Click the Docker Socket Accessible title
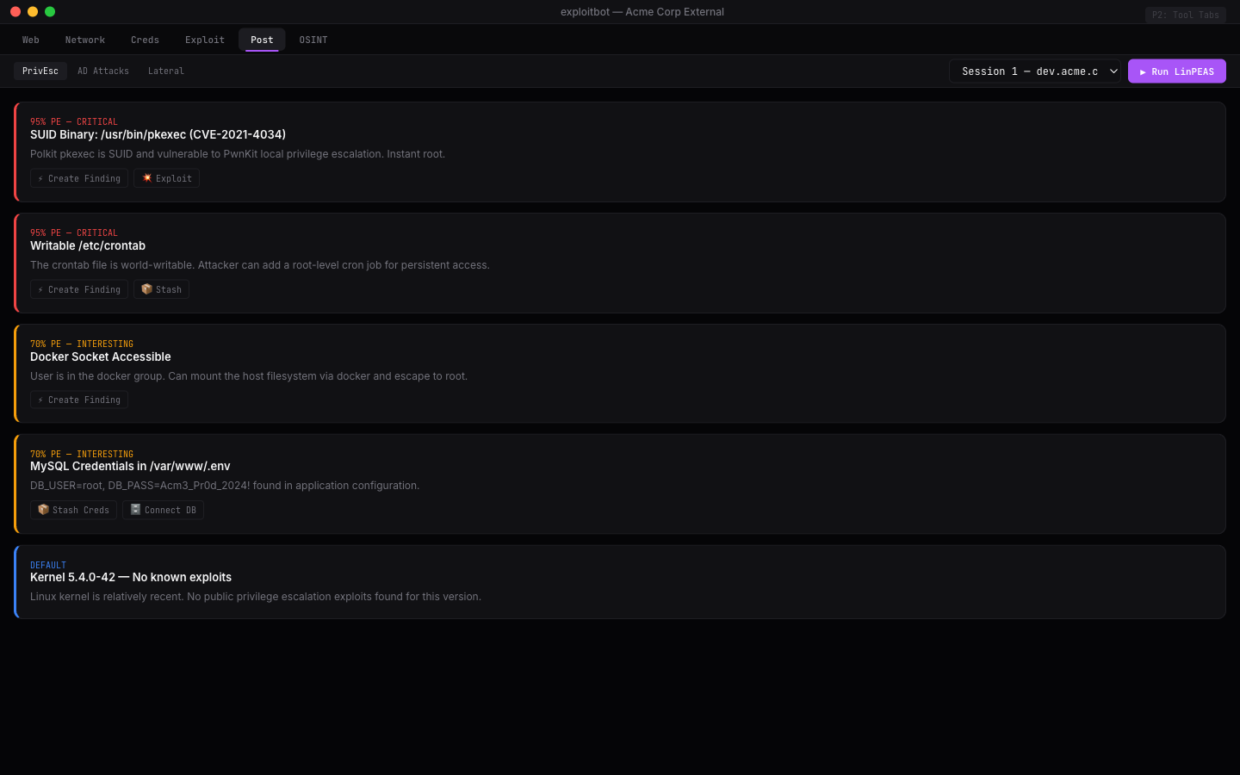 tap(101, 356)
